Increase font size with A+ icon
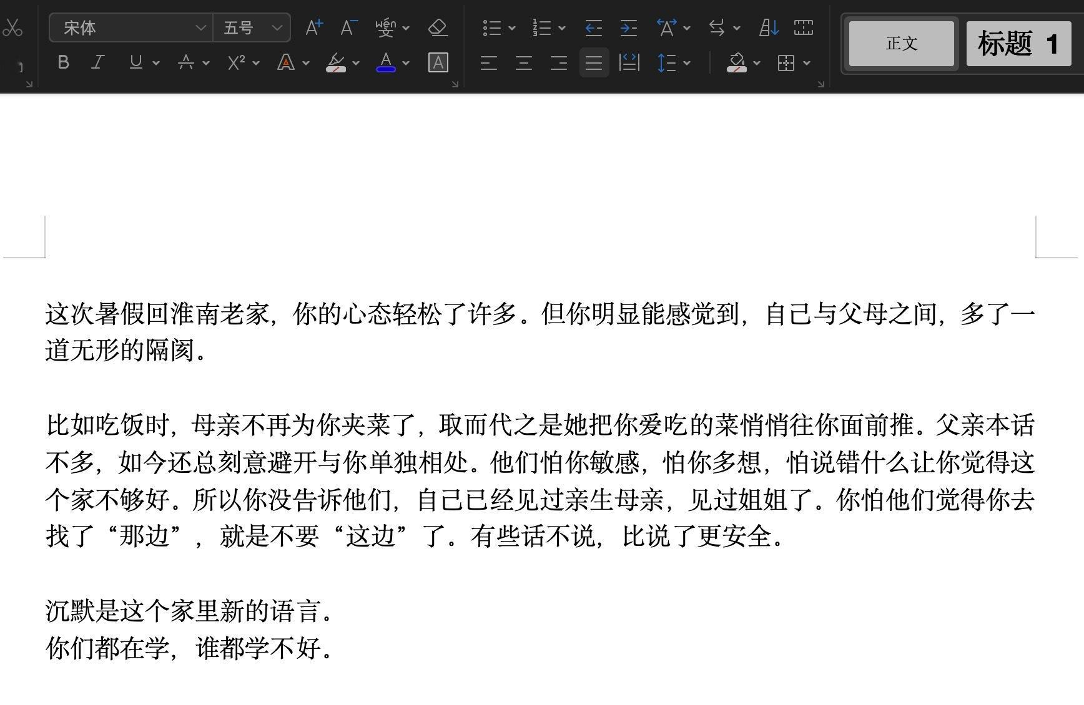This screenshot has height=705, width=1084. point(314,27)
